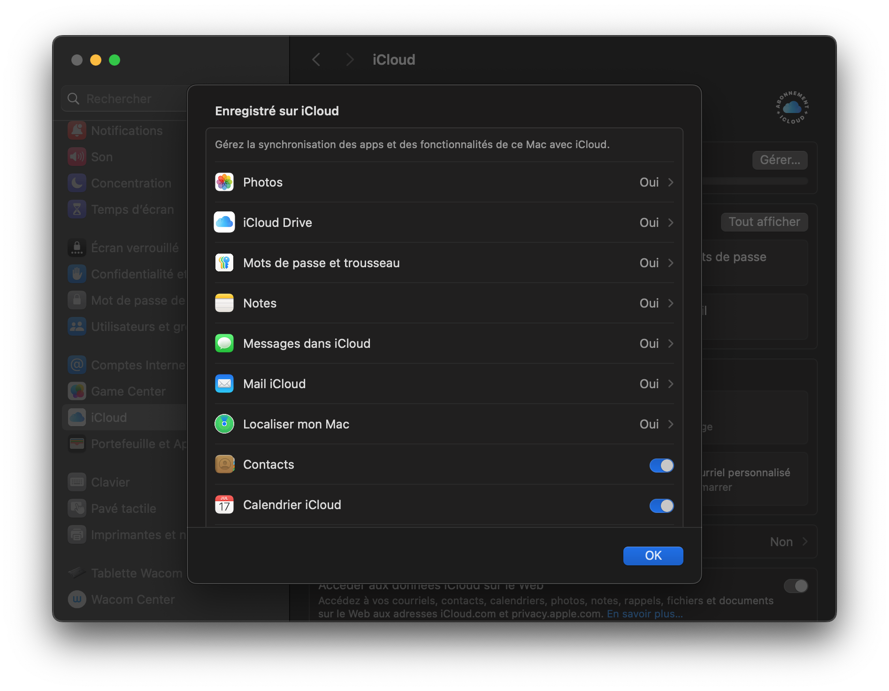Viewport: 889px width, 691px height.
Task: Open Temps d'écran in sidebar
Action: click(124, 210)
